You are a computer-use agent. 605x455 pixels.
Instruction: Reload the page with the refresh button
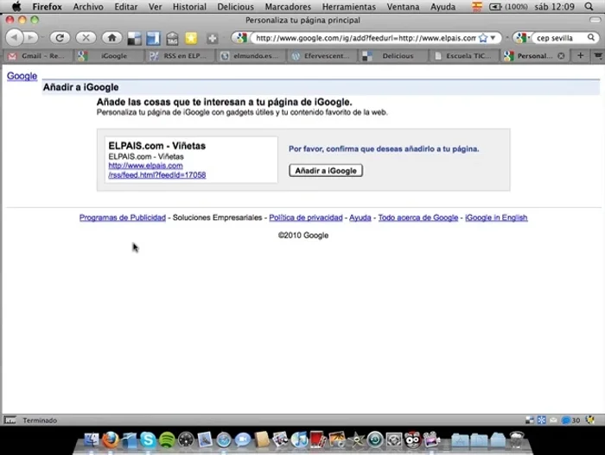[60, 37]
